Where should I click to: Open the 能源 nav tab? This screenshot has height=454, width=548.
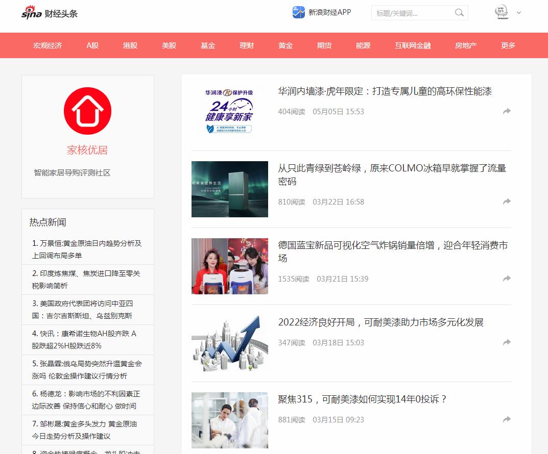pos(363,45)
